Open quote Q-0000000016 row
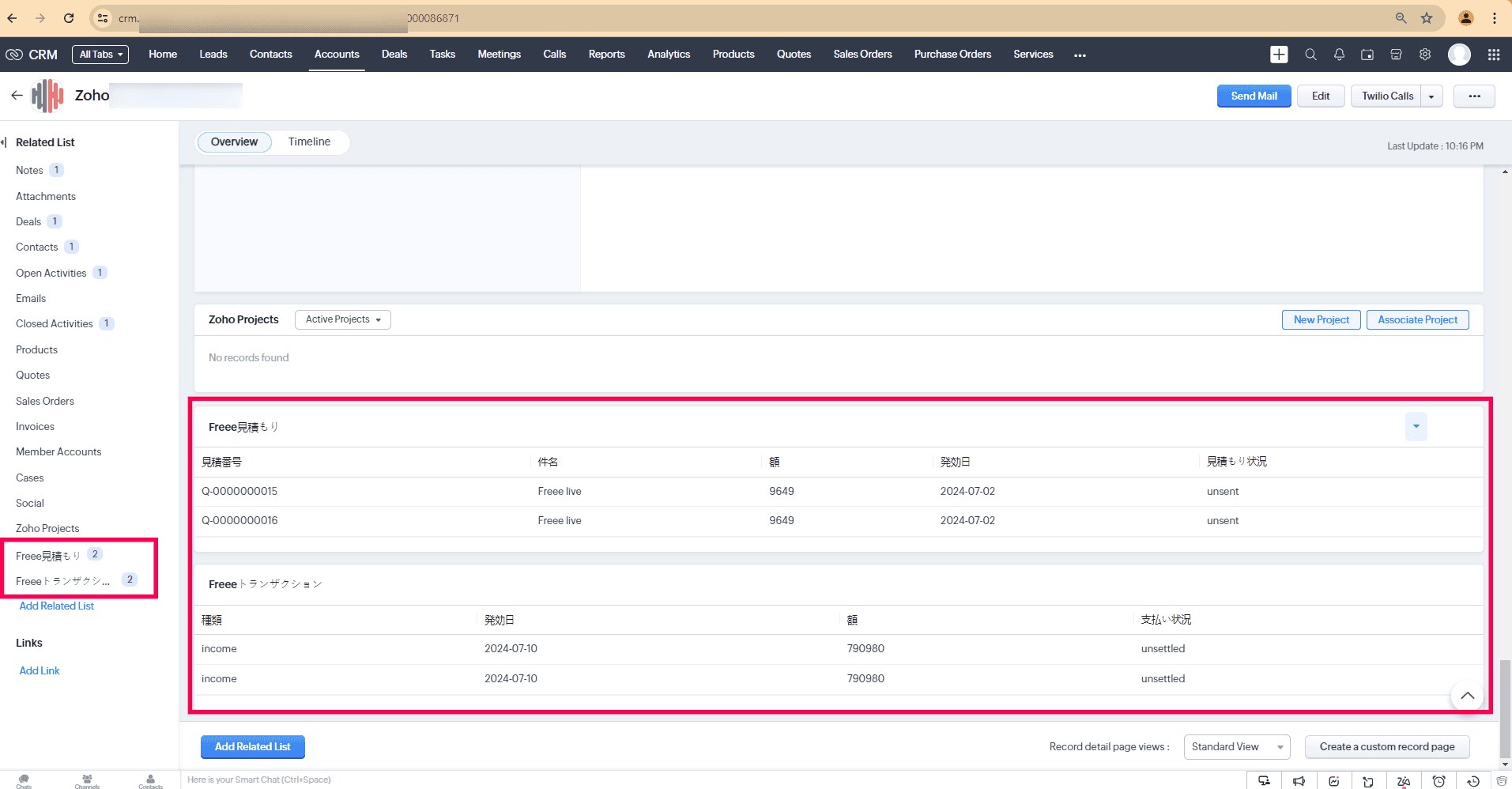The width and height of the screenshot is (1512, 789). pyautogui.click(x=839, y=521)
